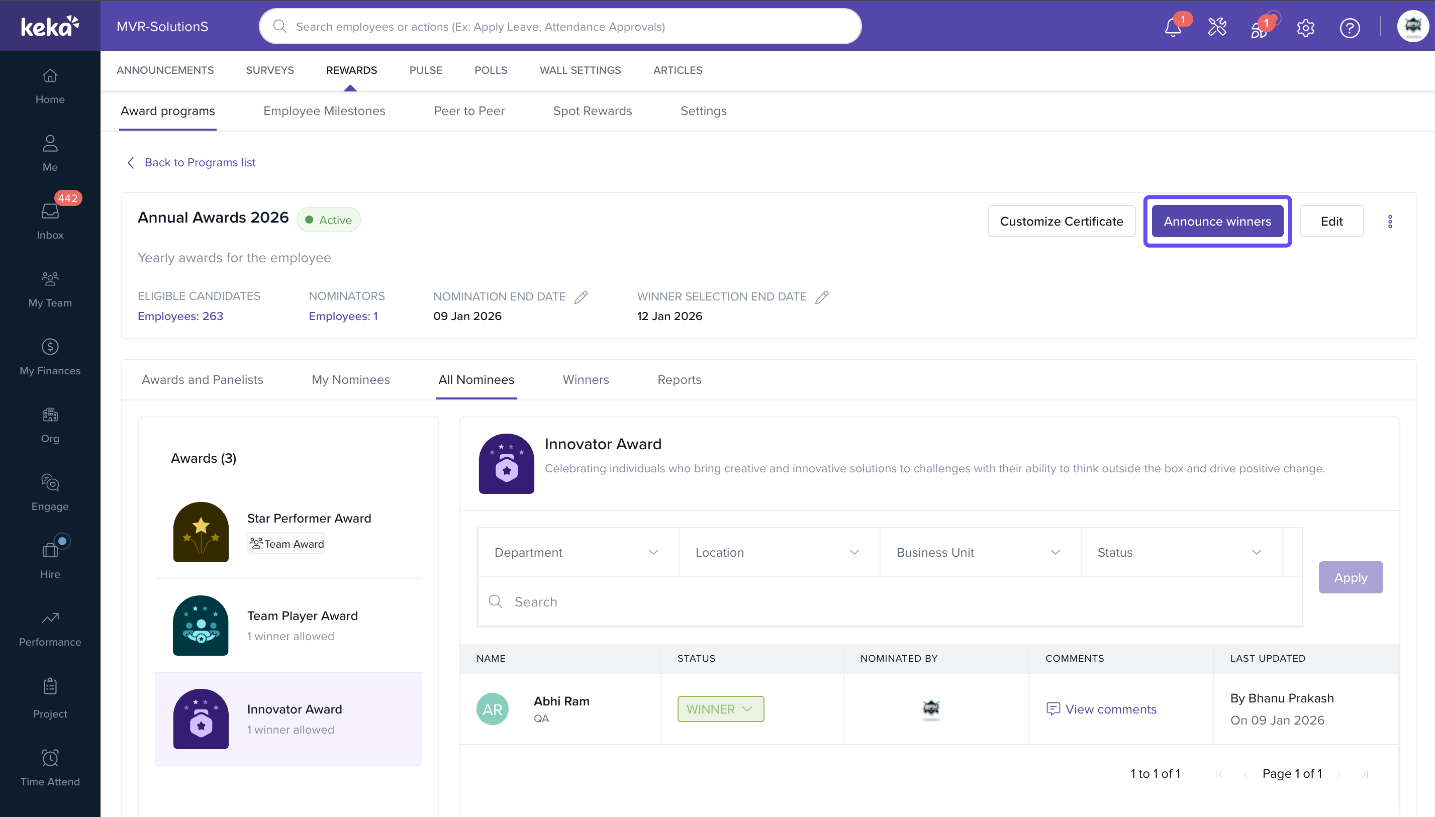
Task: Click the nominee Search field
Action: click(889, 601)
